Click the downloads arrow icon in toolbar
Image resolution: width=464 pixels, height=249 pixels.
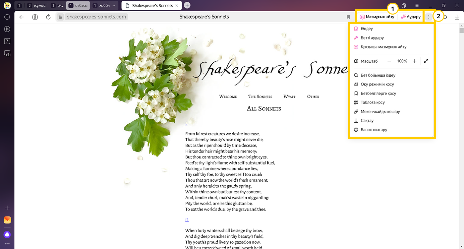tap(457, 17)
